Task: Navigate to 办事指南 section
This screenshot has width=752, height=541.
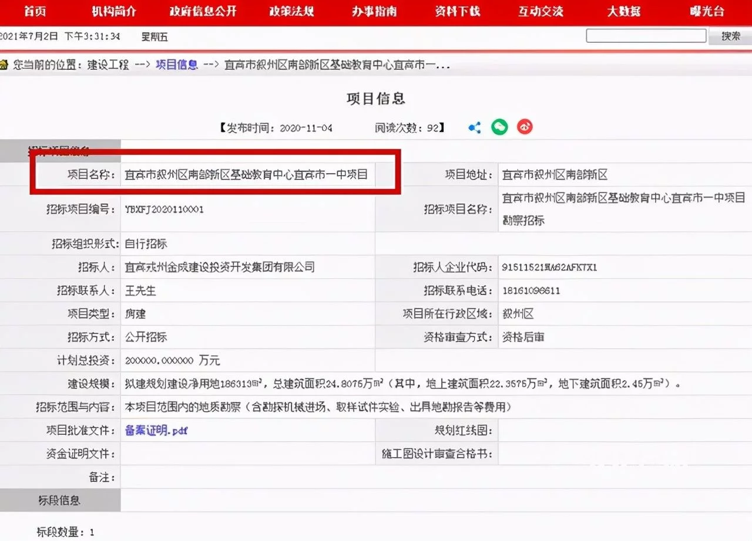Action: 374,12
